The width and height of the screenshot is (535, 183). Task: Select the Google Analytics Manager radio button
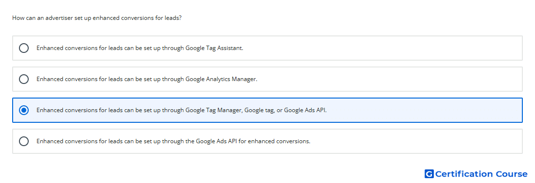tap(24, 79)
